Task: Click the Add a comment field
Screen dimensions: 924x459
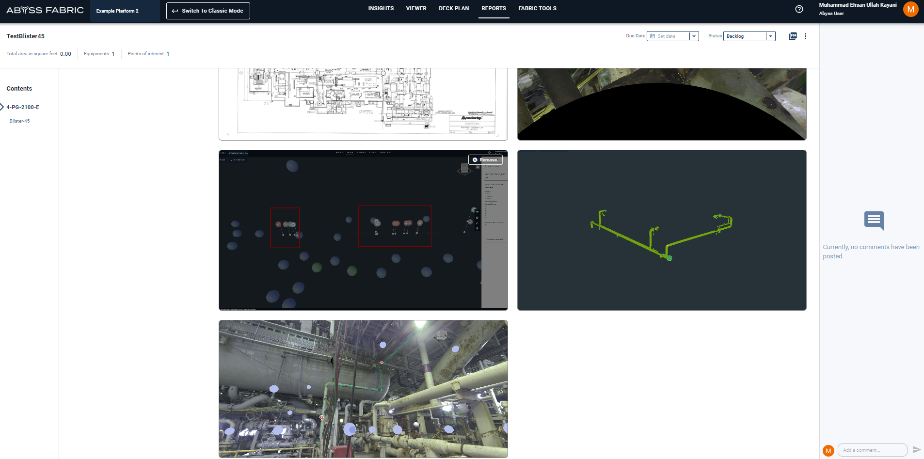Action: coord(872,450)
